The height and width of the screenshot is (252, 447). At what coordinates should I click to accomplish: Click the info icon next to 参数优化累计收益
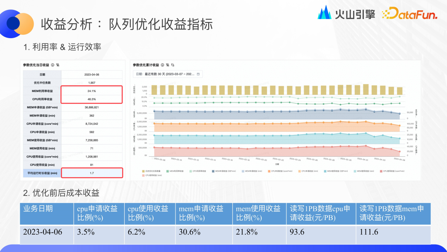163,64
